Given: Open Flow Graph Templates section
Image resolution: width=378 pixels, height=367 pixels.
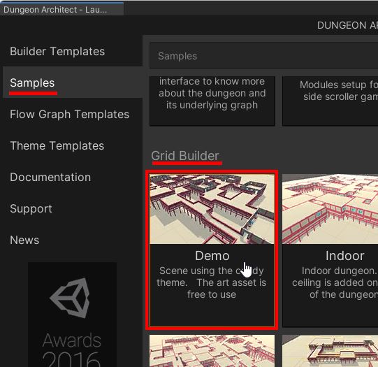Looking at the screenshot, I should 69,115.
